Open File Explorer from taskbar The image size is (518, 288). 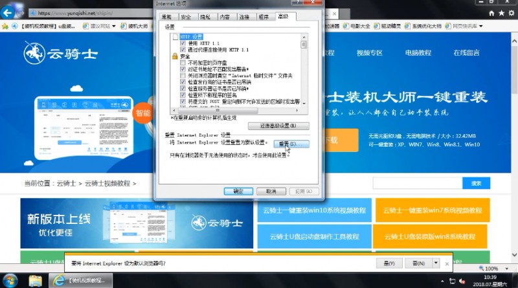[35, 281]
